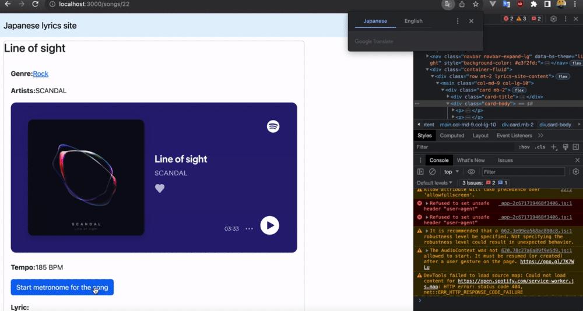
Task: Switch to the English tab in translate popup
Action: [413, 21]
